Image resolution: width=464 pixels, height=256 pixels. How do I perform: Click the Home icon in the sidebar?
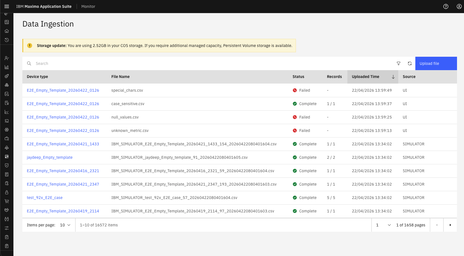(7, 31)
